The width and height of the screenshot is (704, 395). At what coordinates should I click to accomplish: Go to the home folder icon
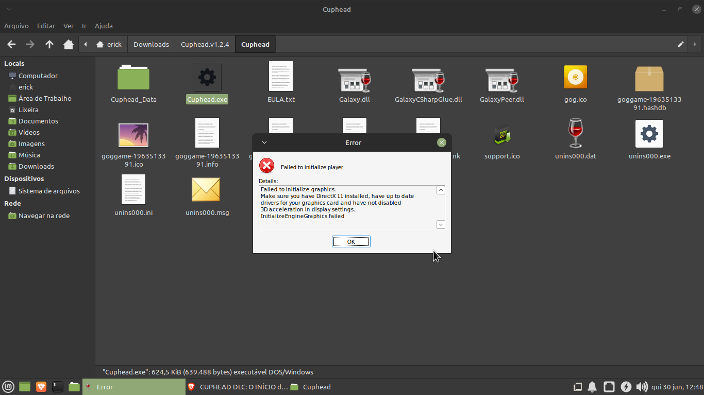pos(69,44)
